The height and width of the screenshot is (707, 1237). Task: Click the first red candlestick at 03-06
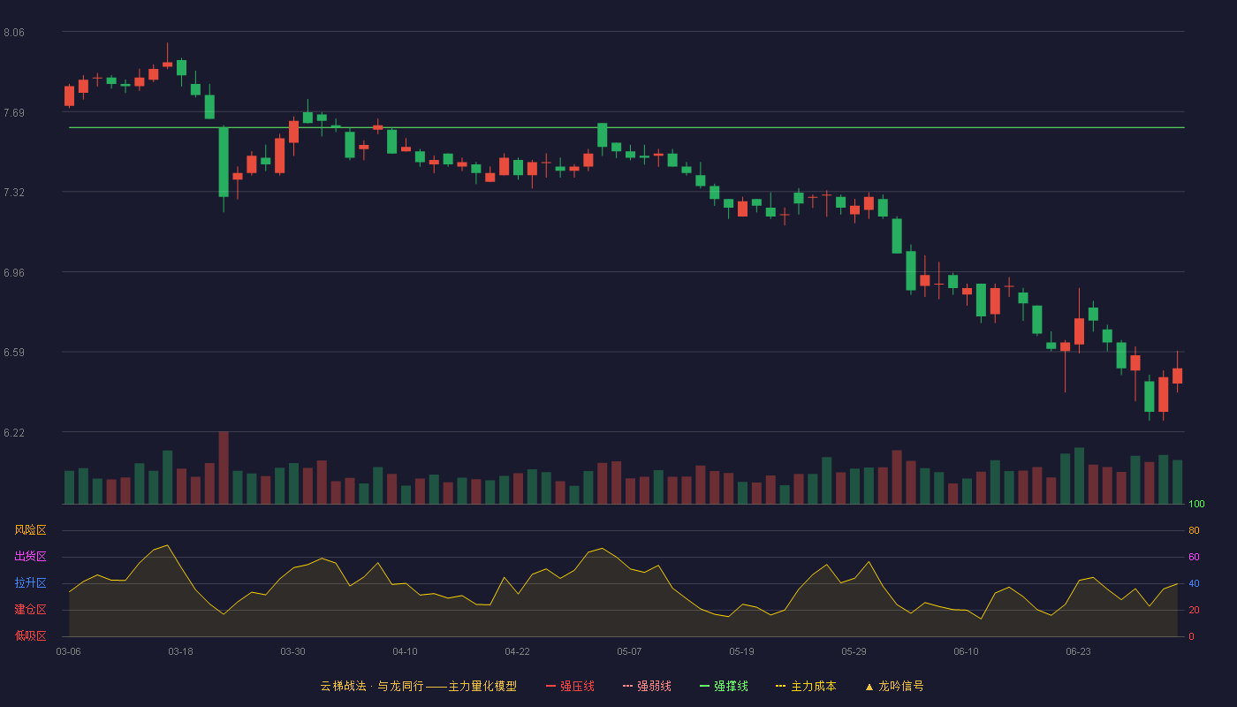[69, 95]
